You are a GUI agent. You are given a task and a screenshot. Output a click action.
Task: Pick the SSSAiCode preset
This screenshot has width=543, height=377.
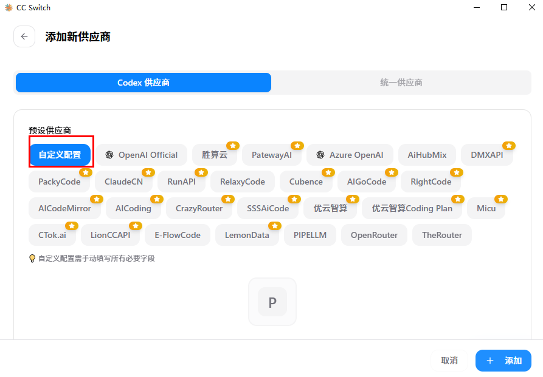268,208
